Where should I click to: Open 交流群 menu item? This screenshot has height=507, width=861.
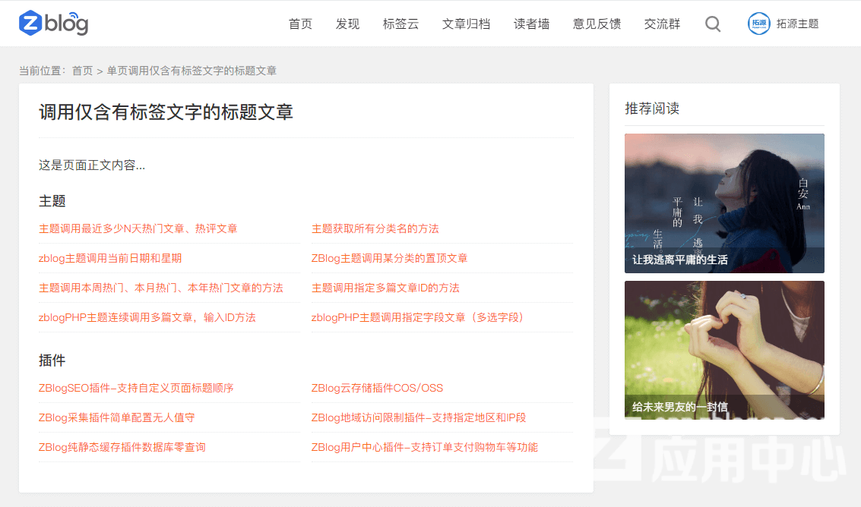click(662, 24)
